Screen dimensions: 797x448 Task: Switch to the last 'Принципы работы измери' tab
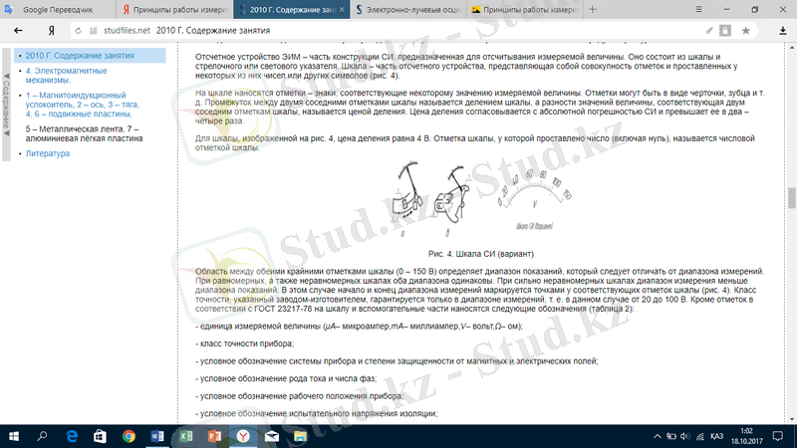click(x=525, y=10)
